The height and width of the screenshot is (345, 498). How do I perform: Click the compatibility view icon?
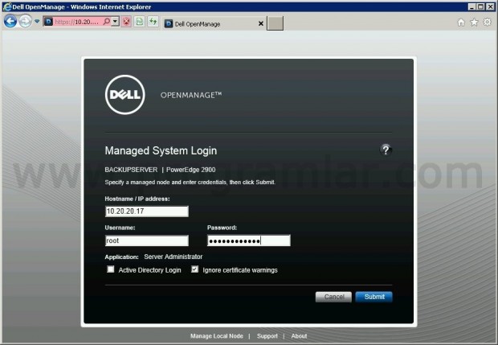pyautogui.click(x=140, y=22)
